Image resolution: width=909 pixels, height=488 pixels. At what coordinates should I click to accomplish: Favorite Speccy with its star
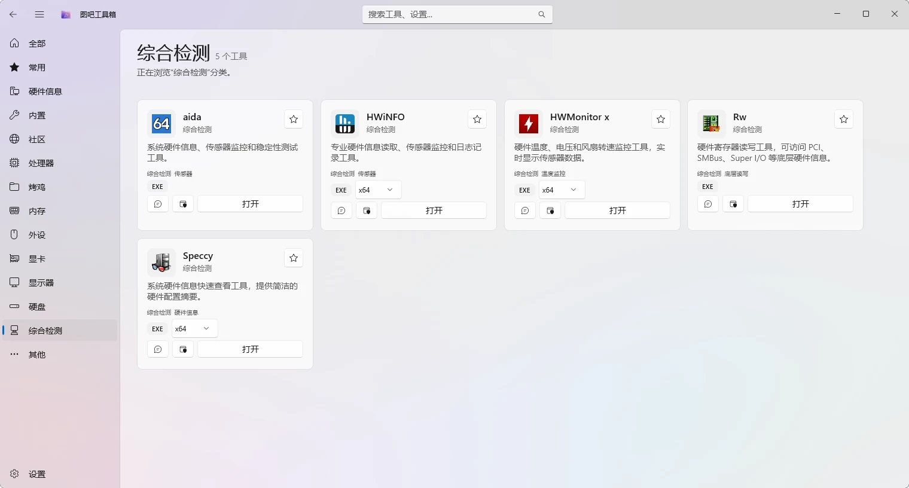pos(294,258)
